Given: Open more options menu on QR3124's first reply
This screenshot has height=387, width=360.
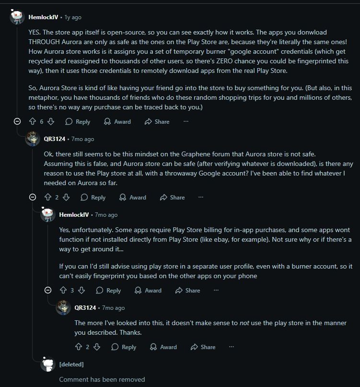Looking at the screenshot, I should (x=201, y=197).
